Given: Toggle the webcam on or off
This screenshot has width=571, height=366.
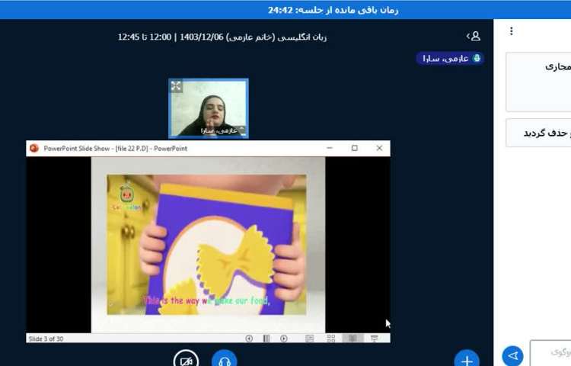Looking at the screenshot, I should tap(185, 359).
